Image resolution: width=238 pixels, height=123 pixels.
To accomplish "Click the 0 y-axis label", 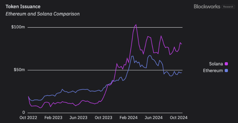I will 24,113.
